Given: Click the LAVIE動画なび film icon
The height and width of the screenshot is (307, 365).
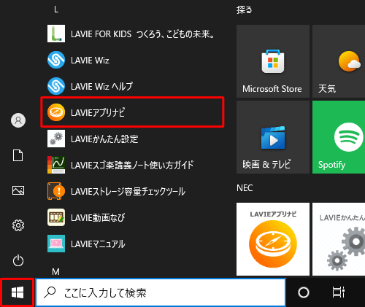Looking at the screenshot, I should click(x=56, y=217).
